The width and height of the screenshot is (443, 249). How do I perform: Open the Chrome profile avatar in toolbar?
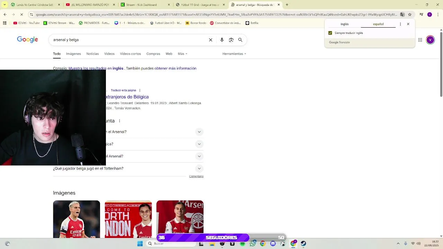[430, 15]
